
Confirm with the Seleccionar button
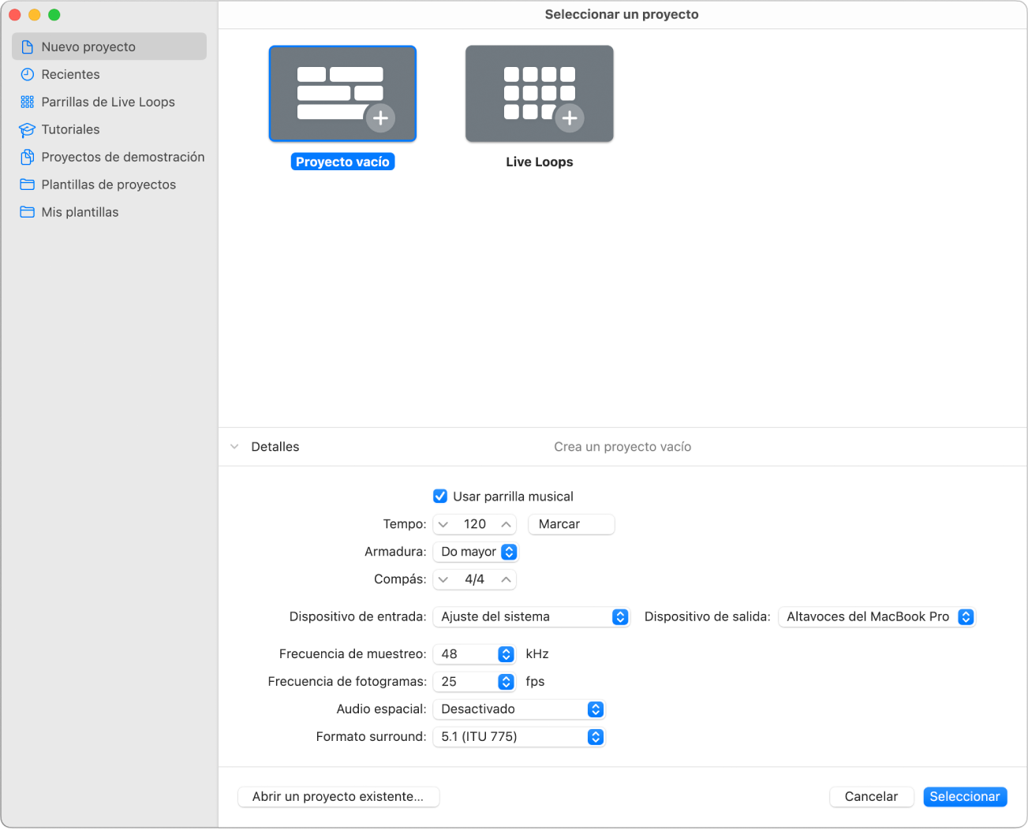pos(965,796)
